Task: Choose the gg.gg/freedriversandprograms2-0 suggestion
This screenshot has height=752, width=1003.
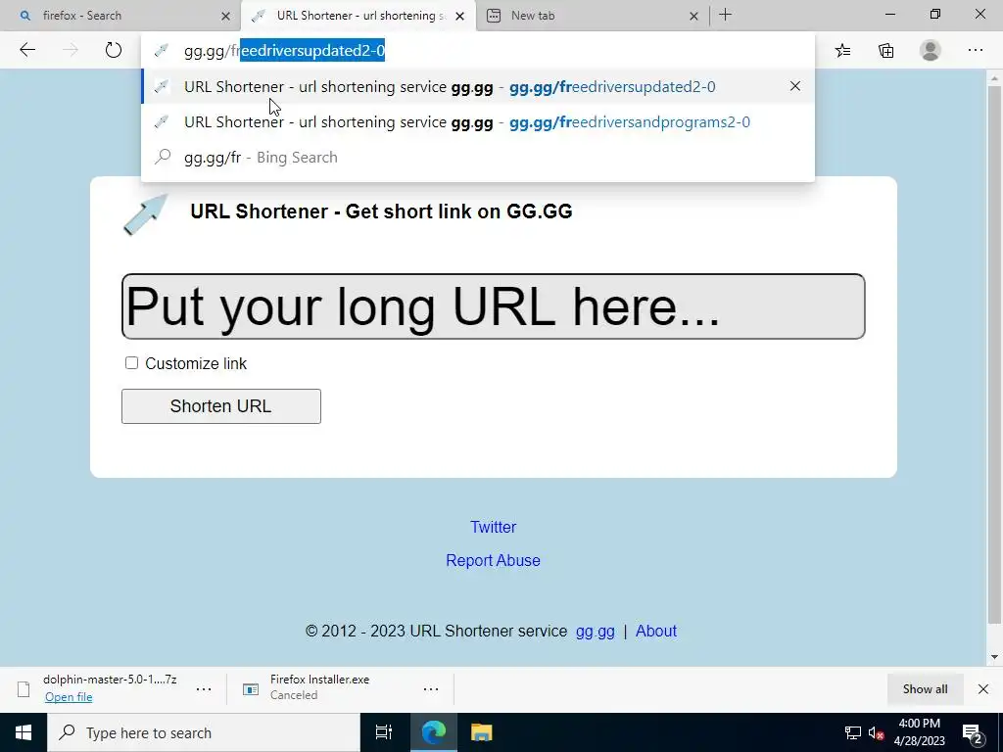Action: tap(477, 121)
